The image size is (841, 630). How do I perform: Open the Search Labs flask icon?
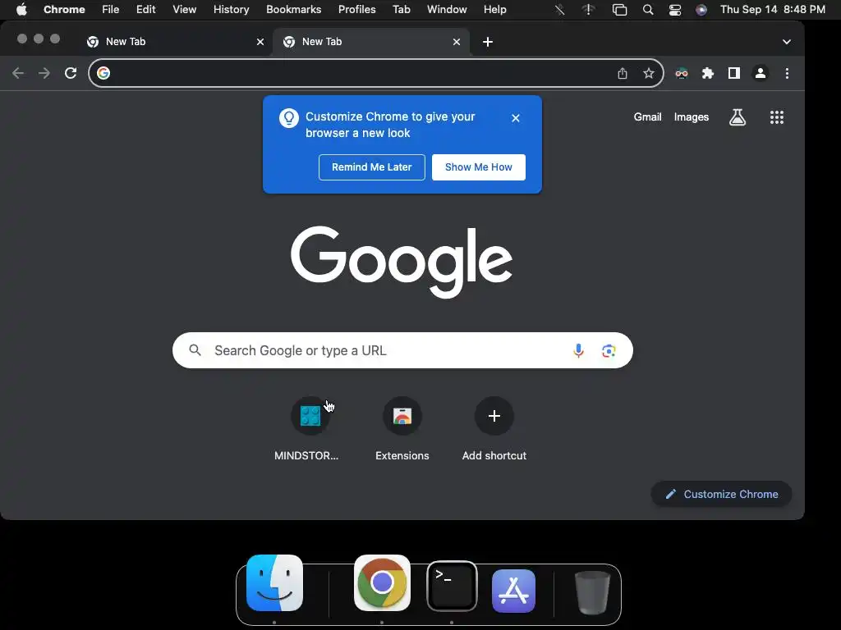(738, 116)
